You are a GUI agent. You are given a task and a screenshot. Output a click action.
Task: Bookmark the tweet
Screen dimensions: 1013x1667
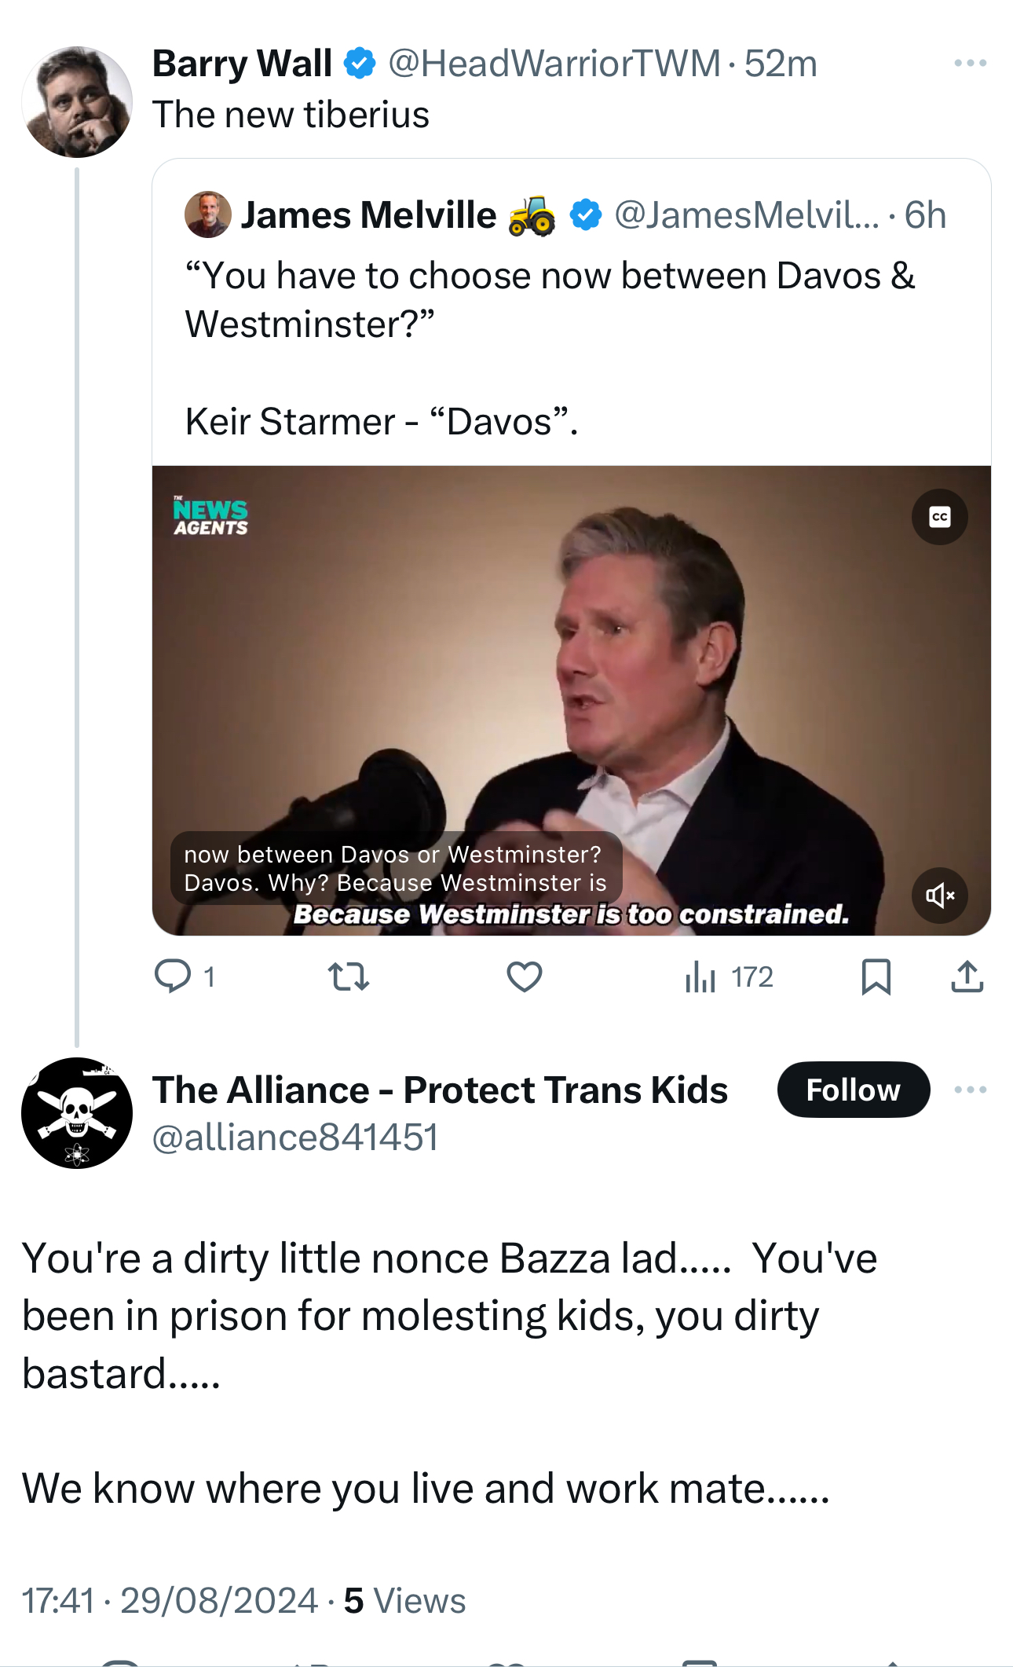click(x=876, y=976)
